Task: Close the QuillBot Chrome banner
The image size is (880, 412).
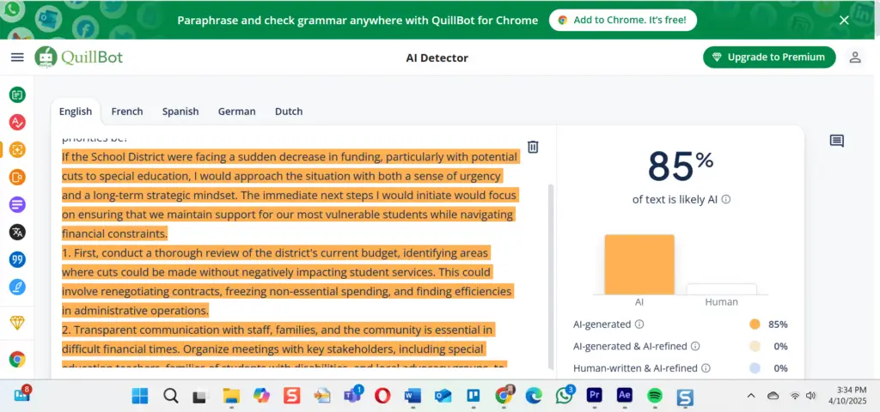Action: tap(844, 21)
